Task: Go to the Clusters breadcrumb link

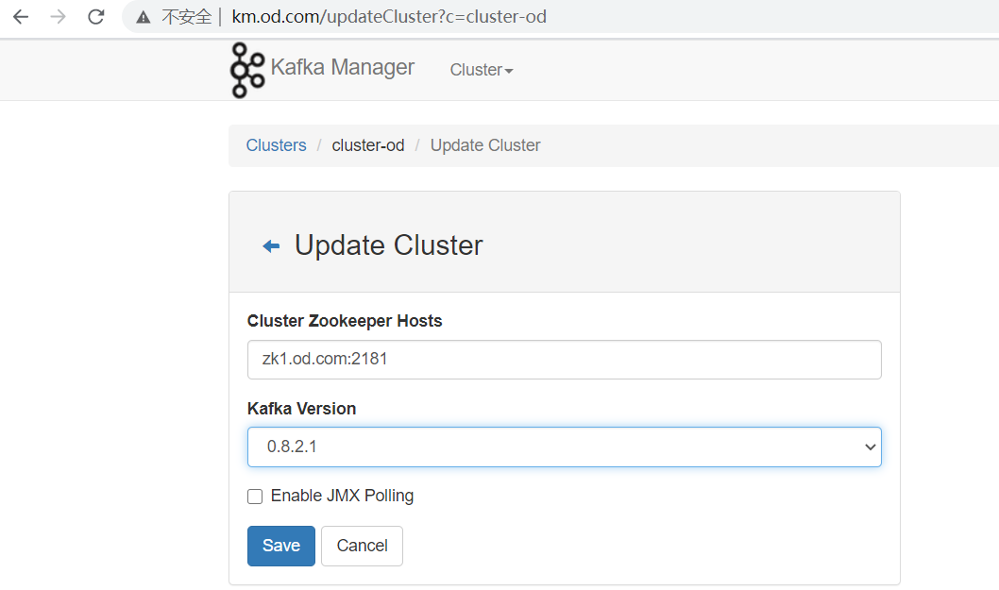Action: click(x=276, y=145)
